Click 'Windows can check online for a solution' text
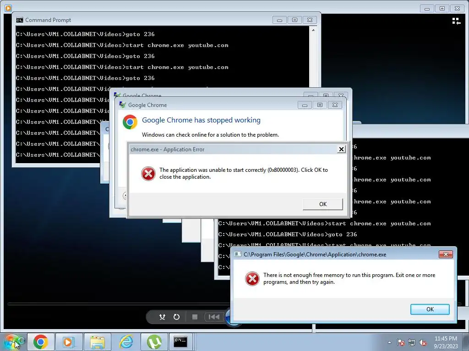The height and width of the screenshot is (351, 469). (x=210, y=135)
